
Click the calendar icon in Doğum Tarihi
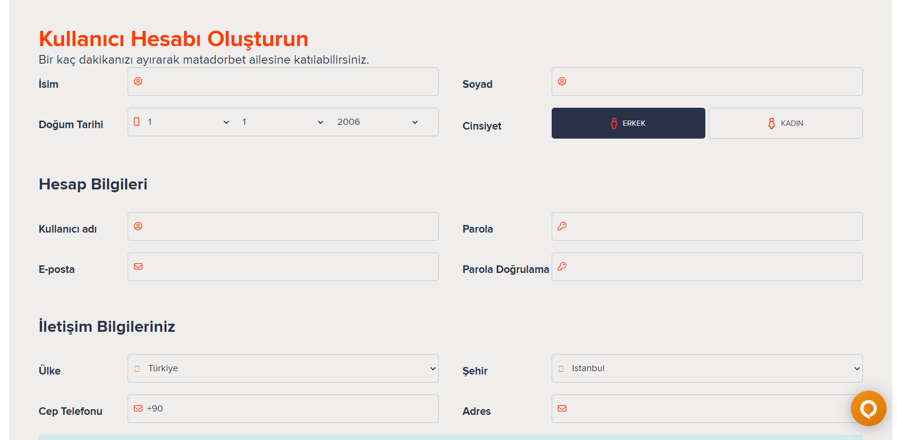coord(137,122)
